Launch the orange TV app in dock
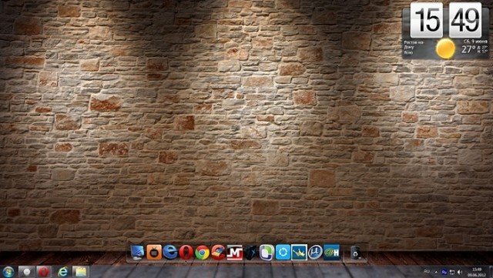The width and height of the screenshot is (493, 278). 154,253
